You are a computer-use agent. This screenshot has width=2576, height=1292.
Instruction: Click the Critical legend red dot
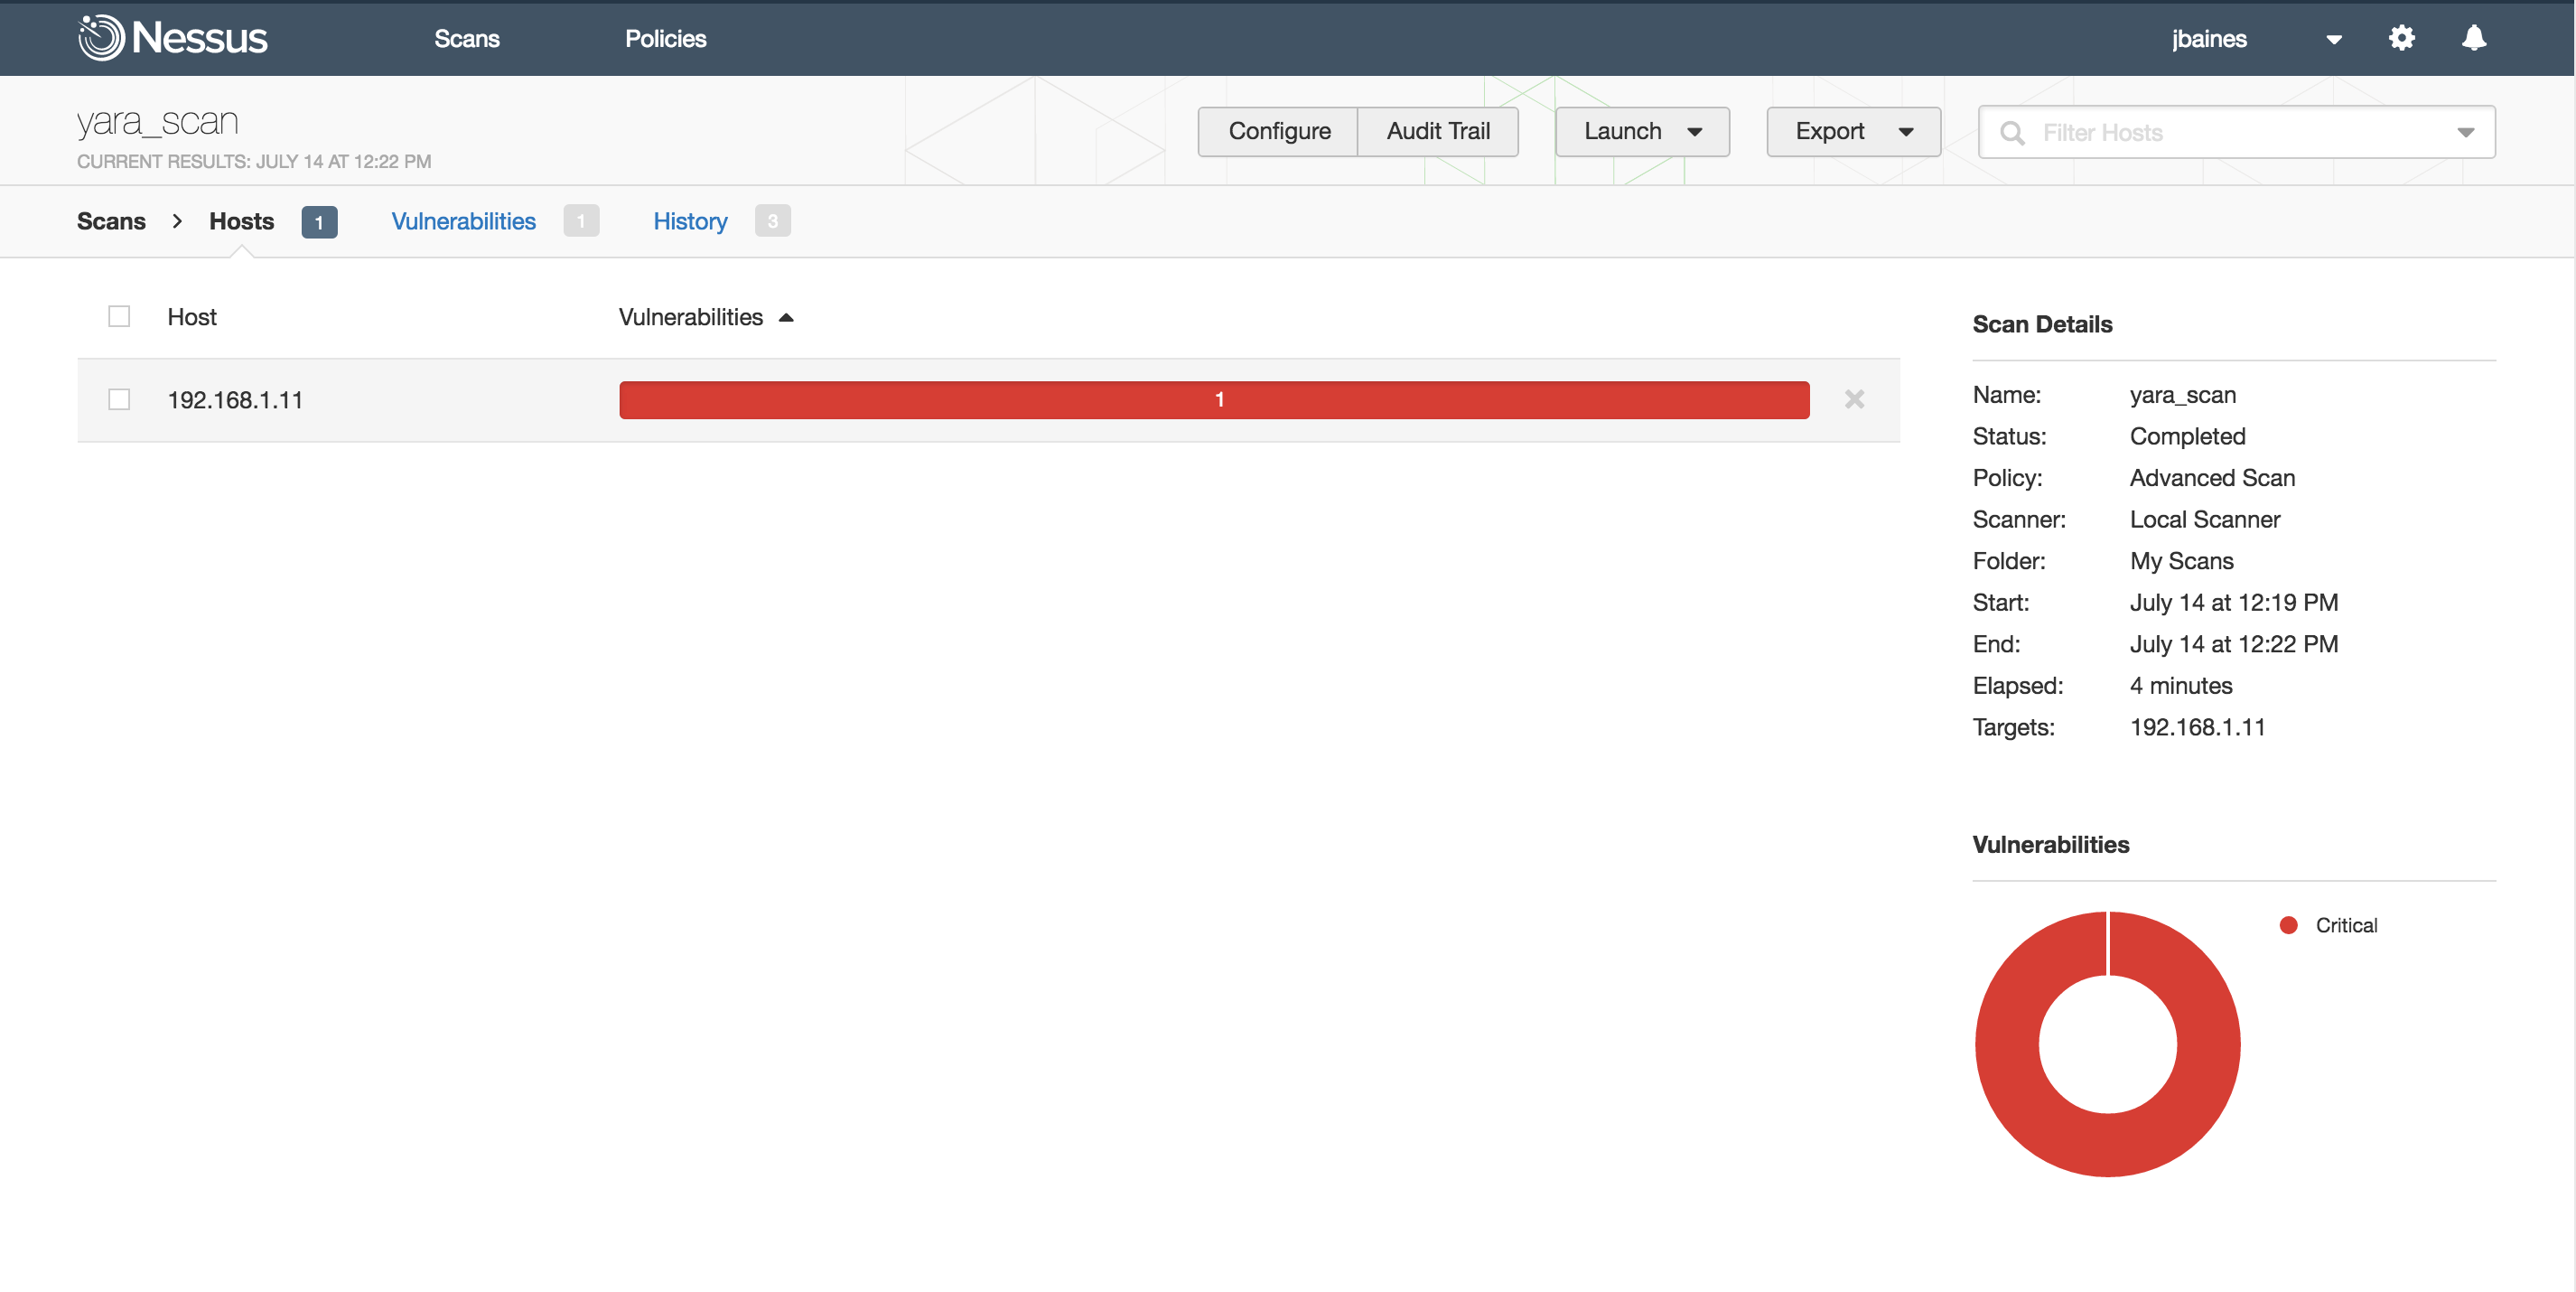coord(2288,926)
